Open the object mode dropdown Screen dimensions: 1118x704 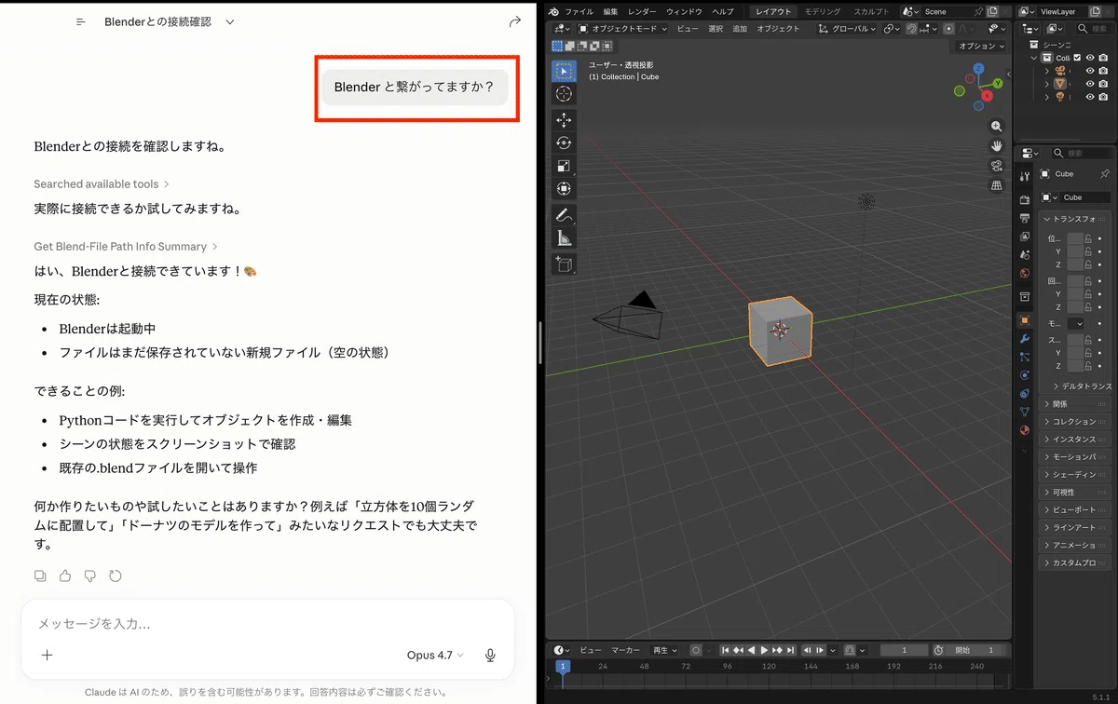coord(623,29)
